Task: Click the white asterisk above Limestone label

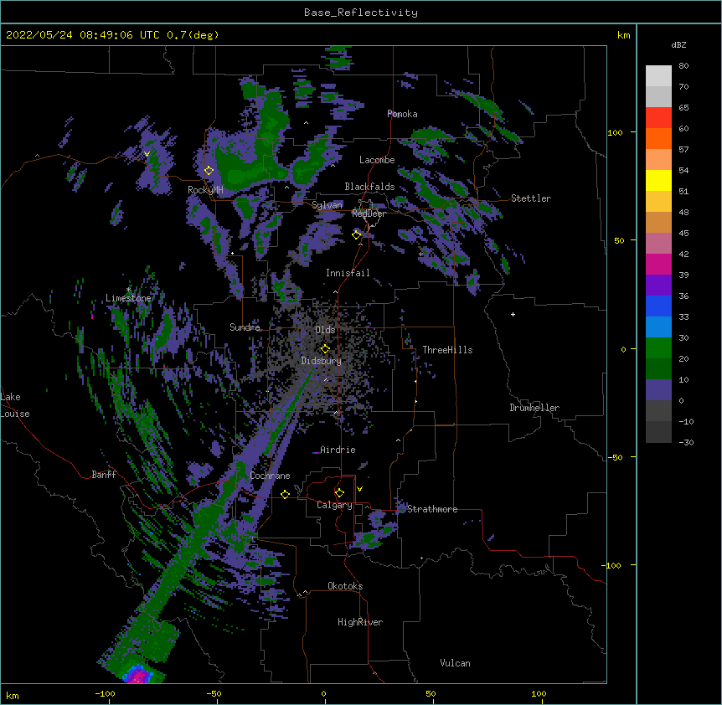Action: [x=128, y=290]
